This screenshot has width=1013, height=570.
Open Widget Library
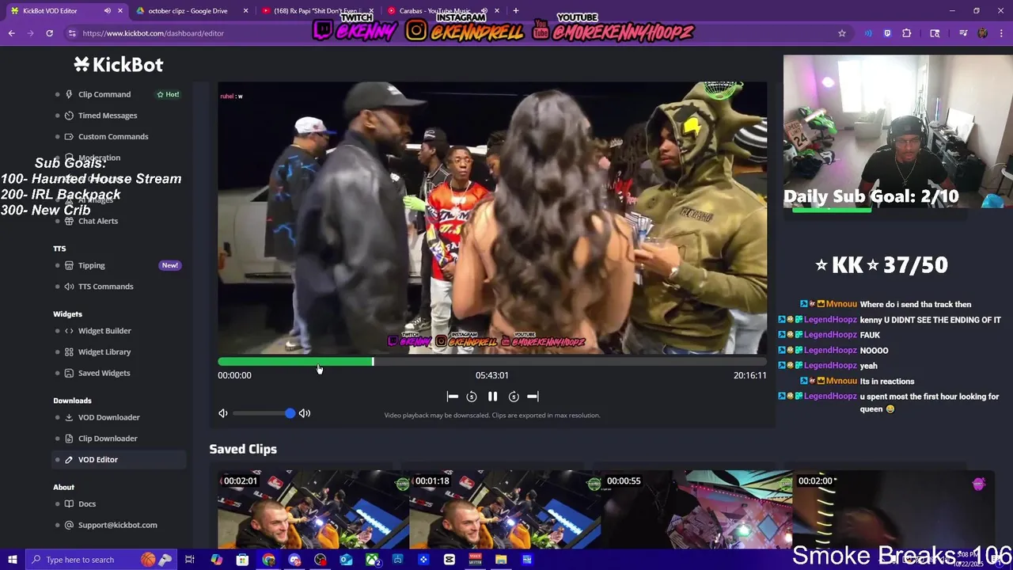104,351
